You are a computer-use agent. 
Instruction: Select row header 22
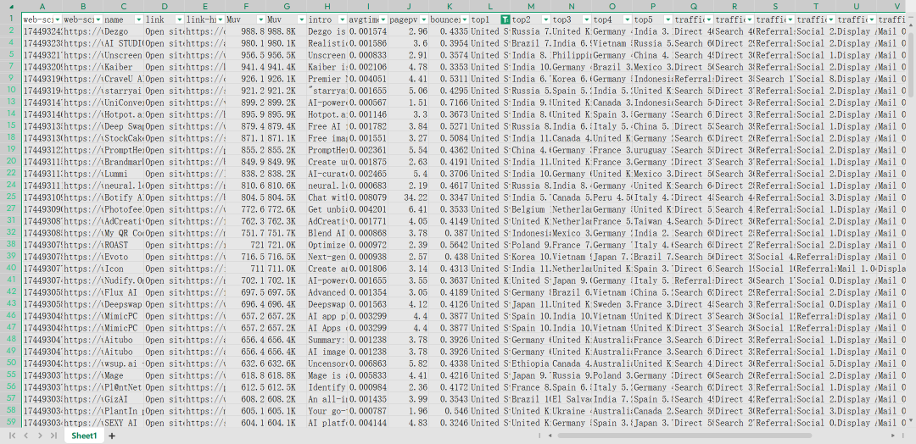[x=11, y=174]
